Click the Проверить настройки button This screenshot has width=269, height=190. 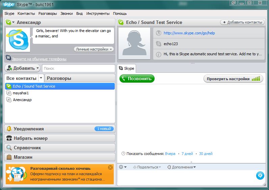233,79
